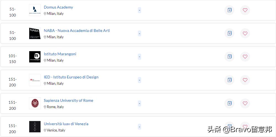Image resolution: width=276 pixels, height=137 pixels.
Task: Open IED - Istituto Europeo di Design
Action: [71, 77]
